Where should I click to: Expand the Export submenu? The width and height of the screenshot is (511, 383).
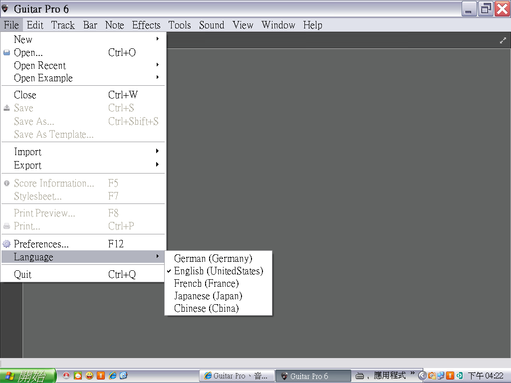click(83, 165)
